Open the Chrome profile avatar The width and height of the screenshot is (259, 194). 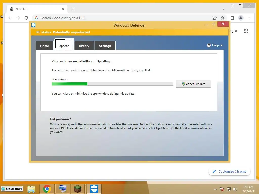pos(241,18)
